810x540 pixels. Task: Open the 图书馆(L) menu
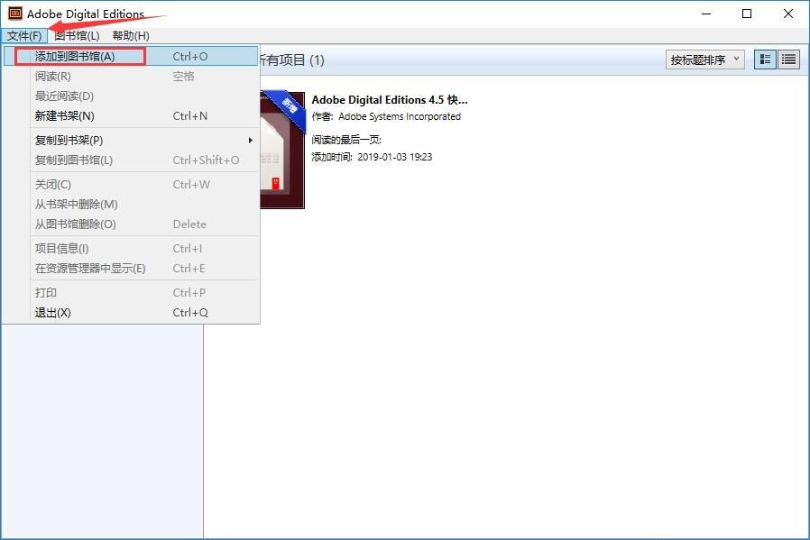(77, 36)
